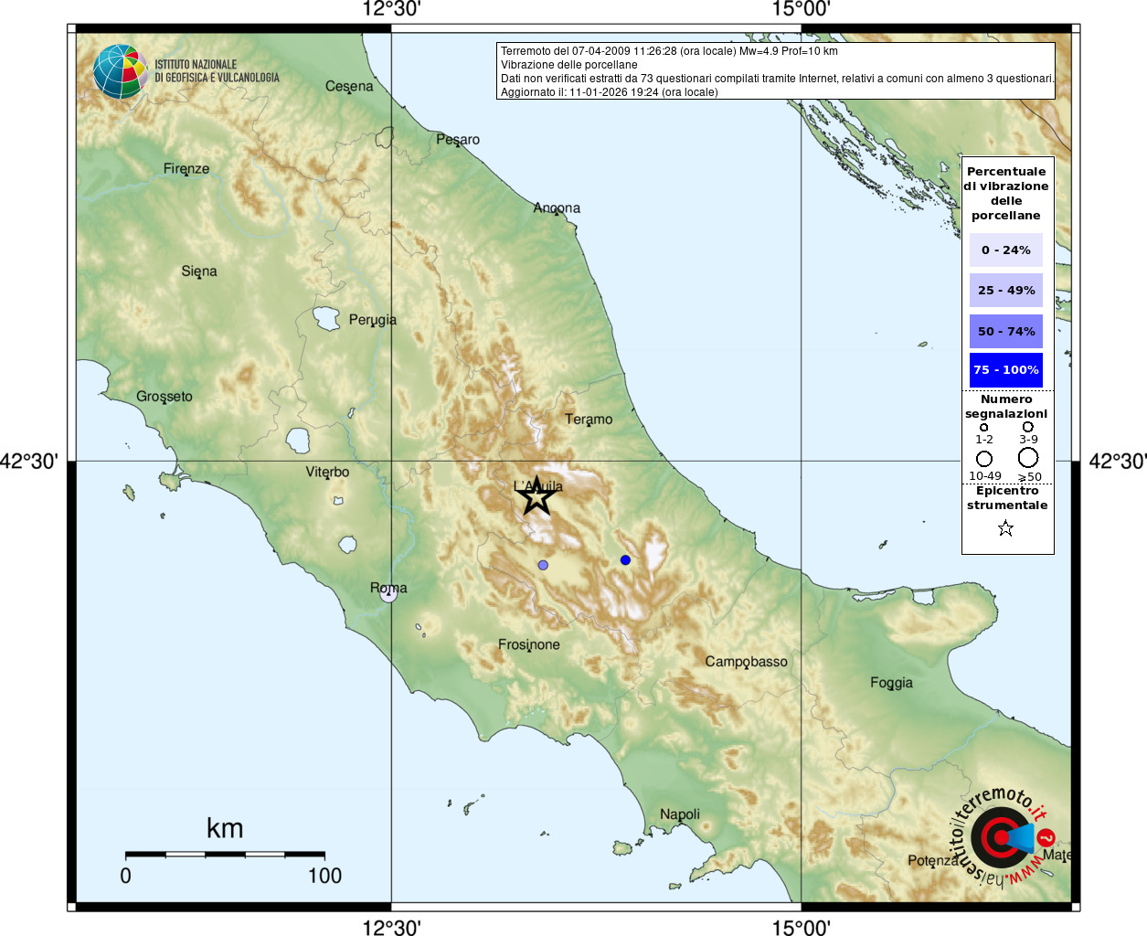The width and height of the screenshot is (1147, 936).
Task: Click the 'Istituto Nazionale di Geofisica' text
Action: coord(217,71)
